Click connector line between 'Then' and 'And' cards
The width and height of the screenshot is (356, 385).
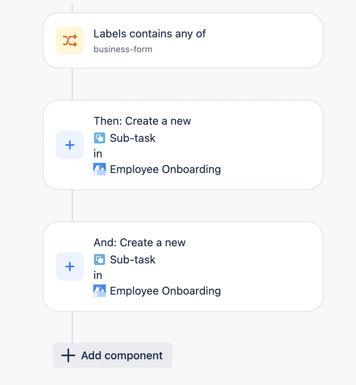pos(72,206)
